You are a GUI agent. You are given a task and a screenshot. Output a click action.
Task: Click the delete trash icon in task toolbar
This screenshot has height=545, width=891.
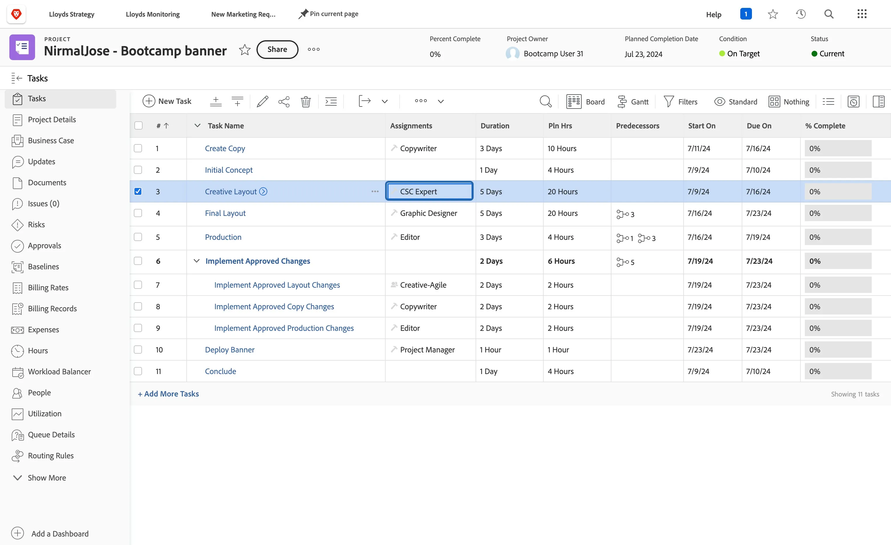pos(306,102)
